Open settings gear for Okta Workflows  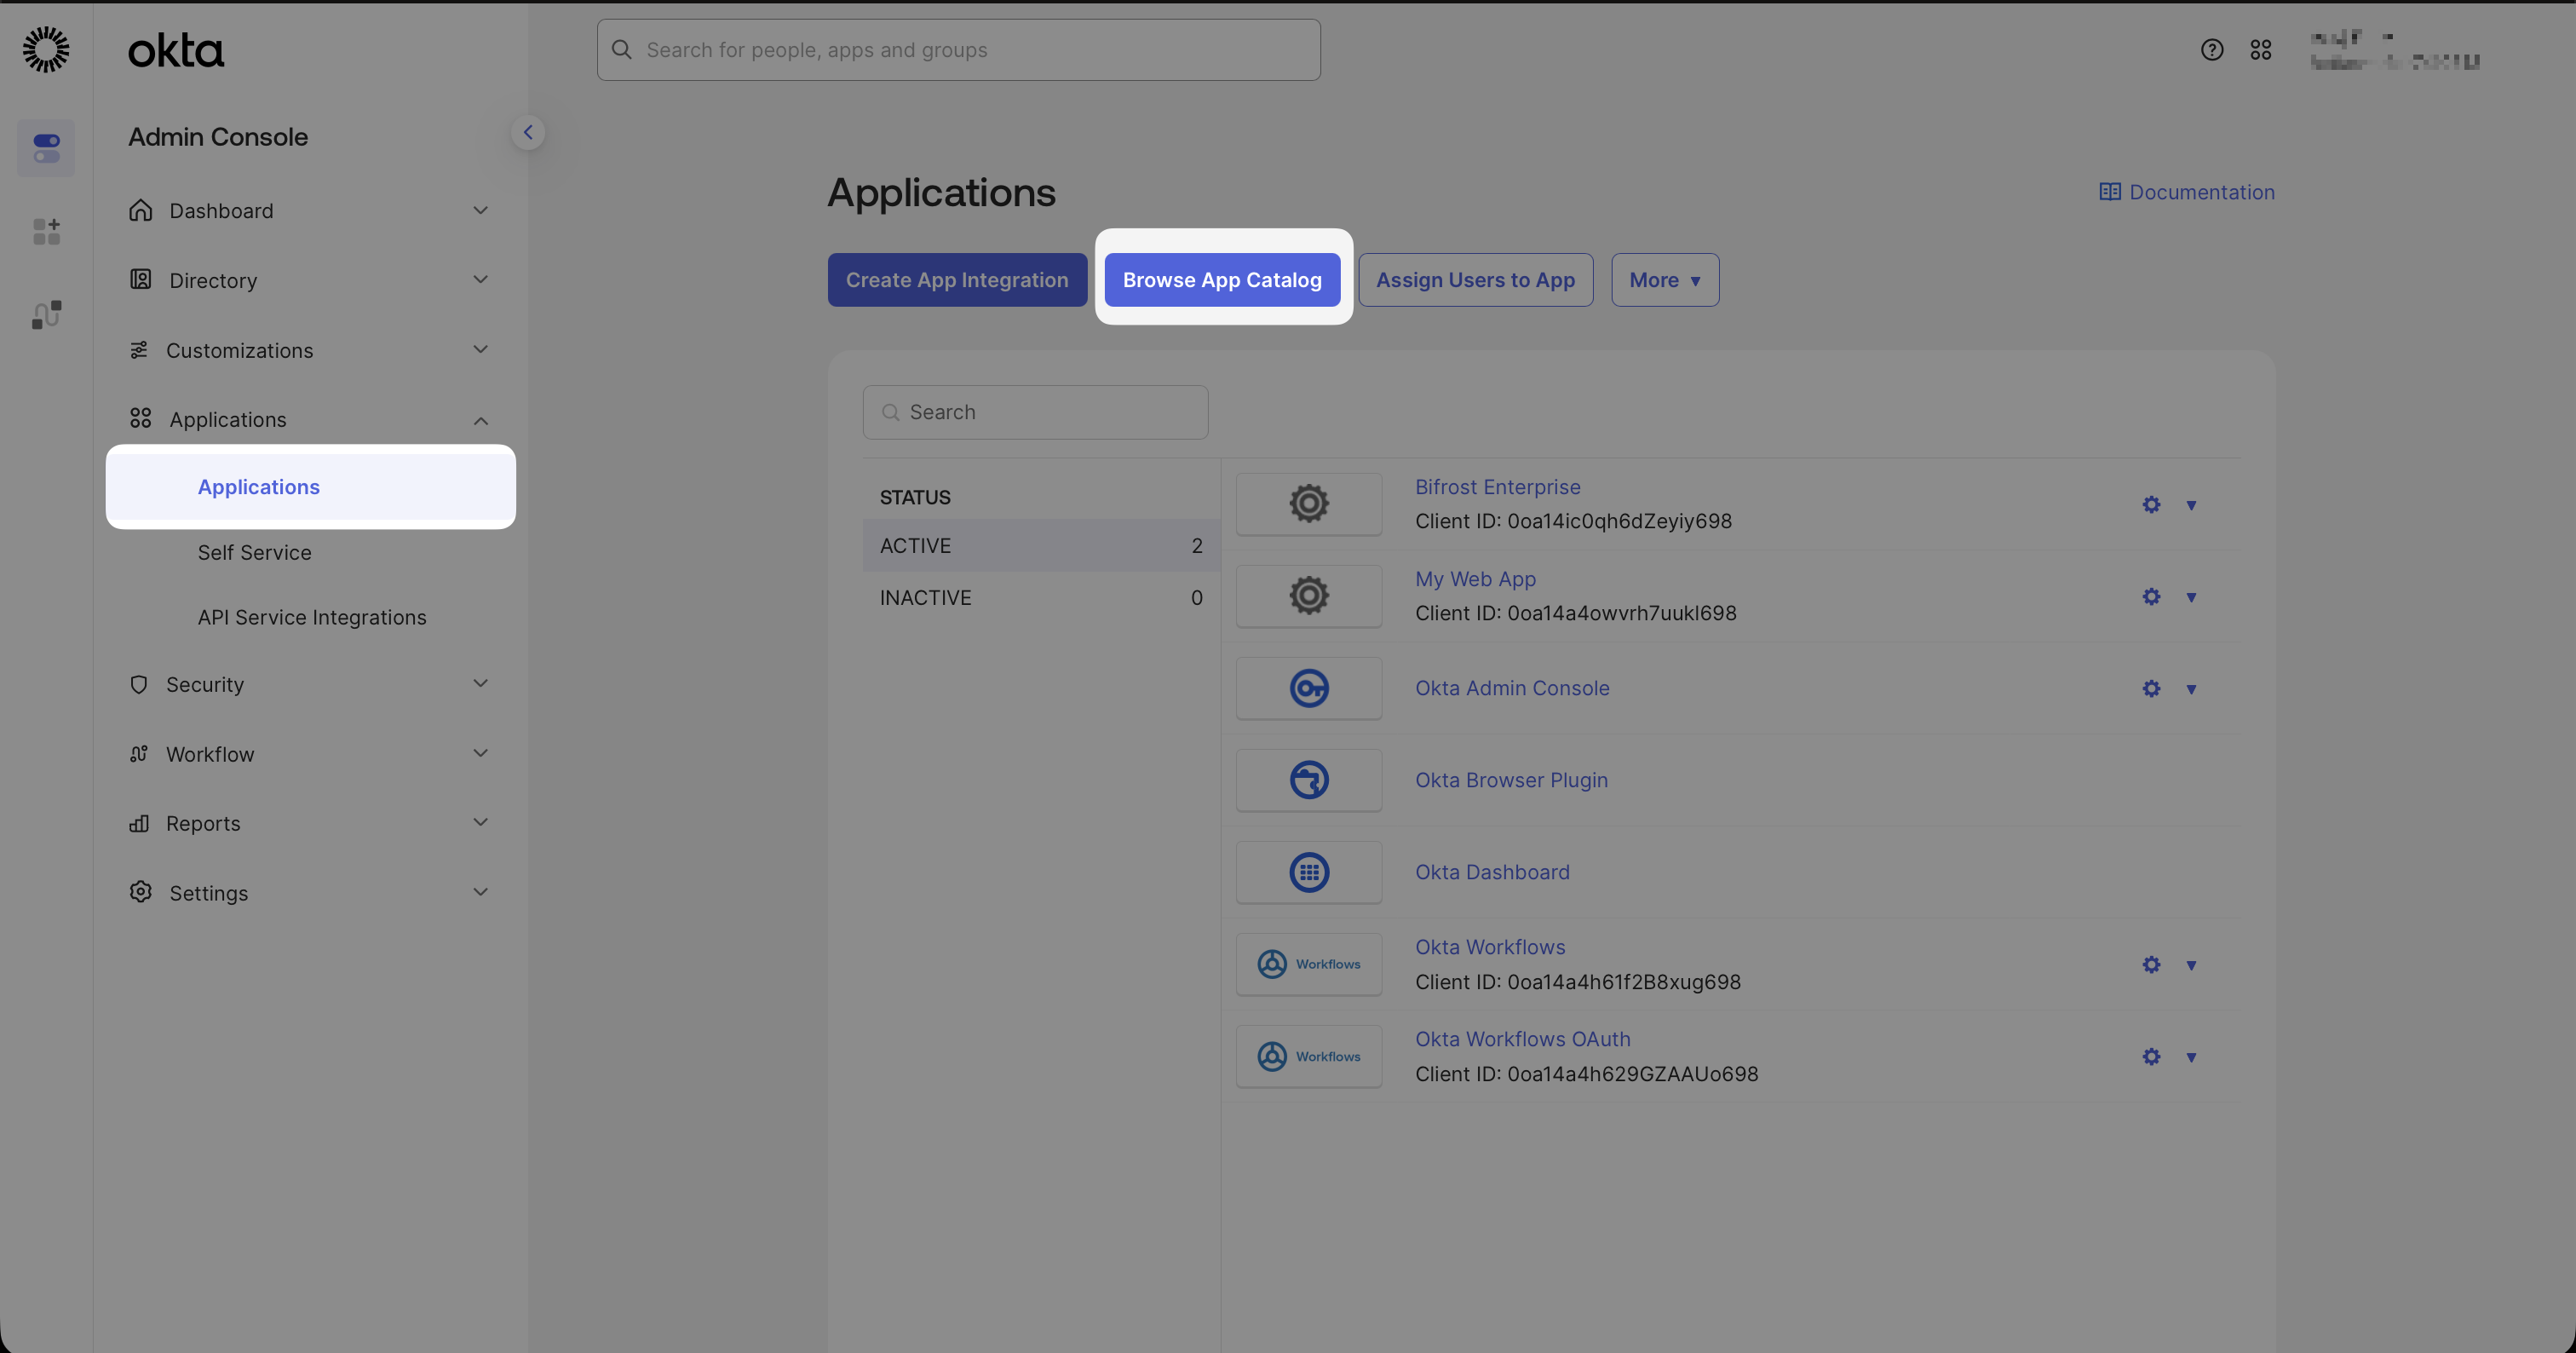[2151, 965]
